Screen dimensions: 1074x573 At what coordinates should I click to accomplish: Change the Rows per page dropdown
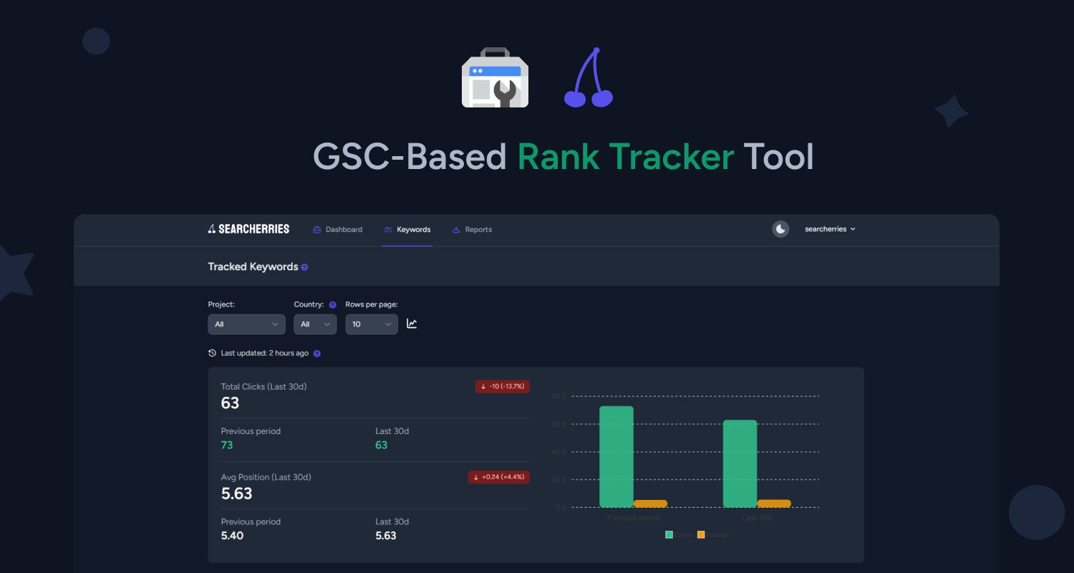[372, 324]
